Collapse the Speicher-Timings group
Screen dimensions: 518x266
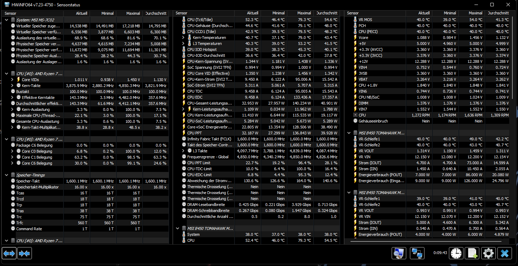[7, 175]
